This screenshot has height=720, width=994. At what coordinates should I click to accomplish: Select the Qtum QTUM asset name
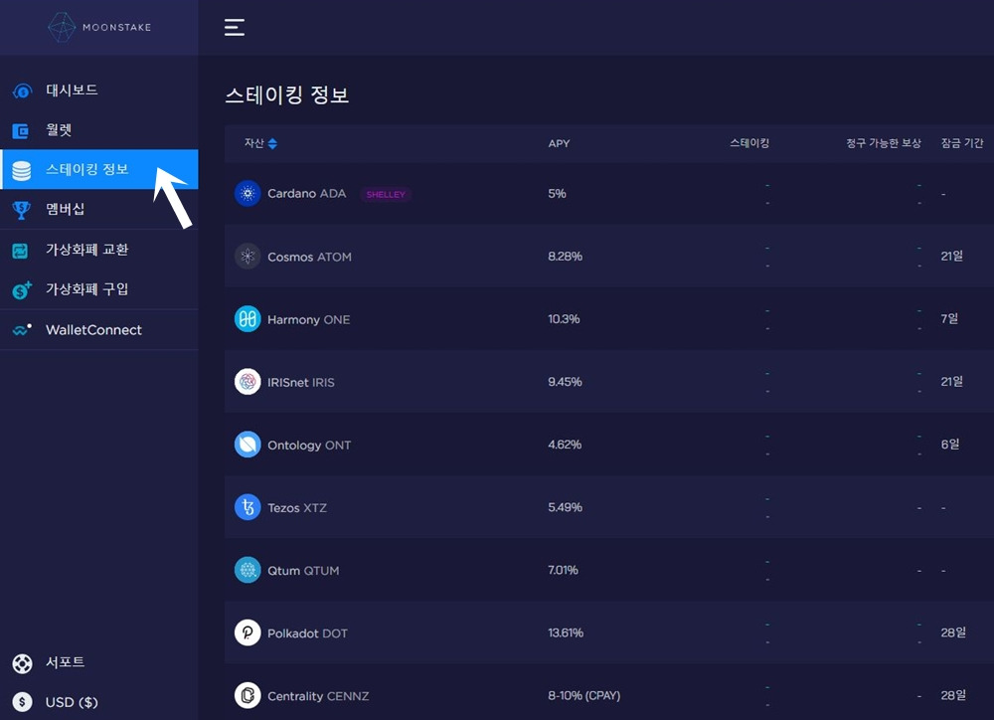(303, 571)
